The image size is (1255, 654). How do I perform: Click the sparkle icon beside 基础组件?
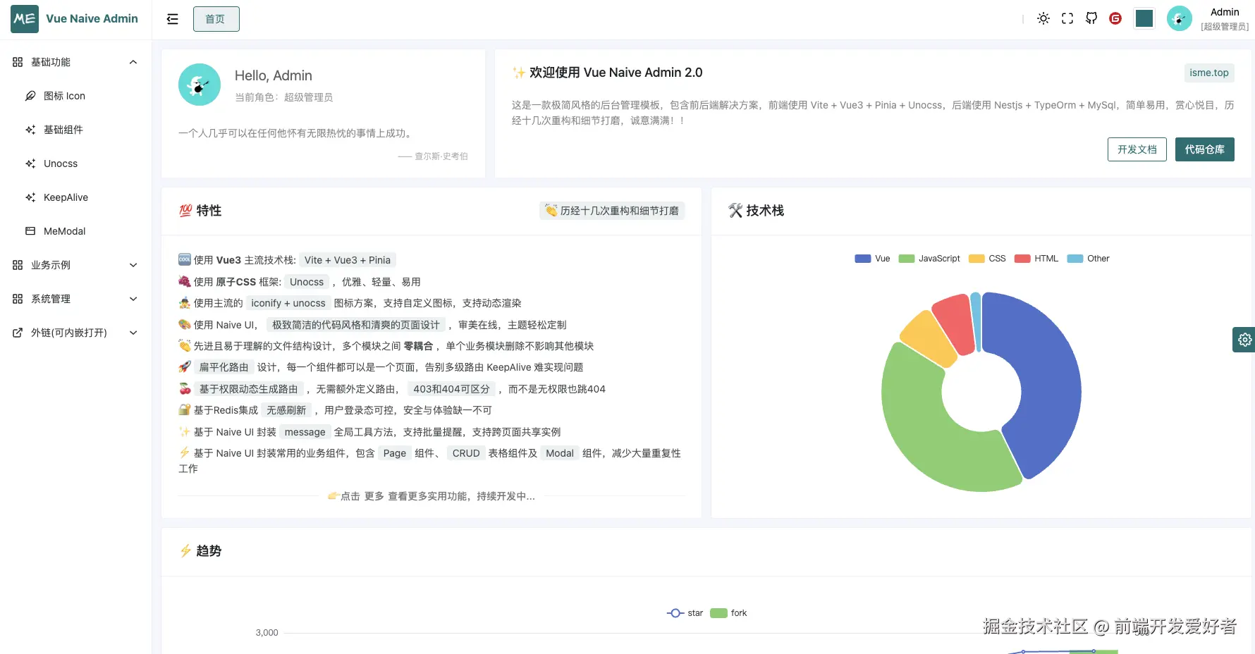[30, 130]
